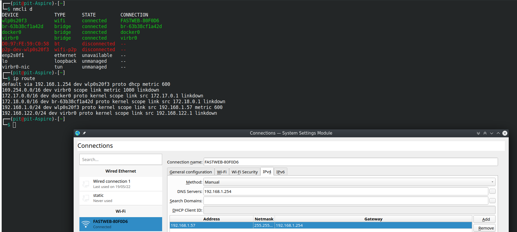Switch to the Wi-Fi tab

pos(222,172)
